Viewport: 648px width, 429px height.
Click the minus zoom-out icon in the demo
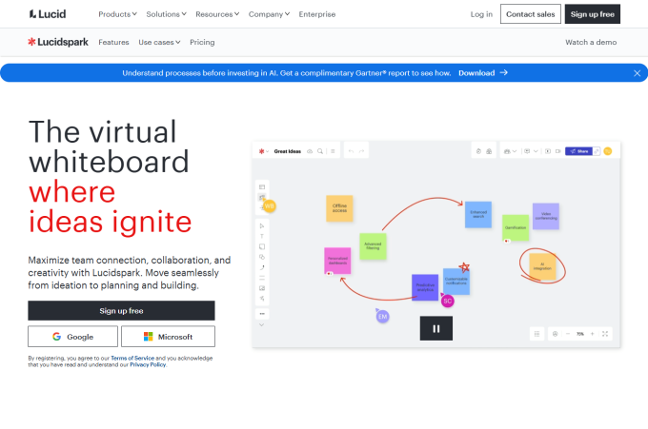(568, 334)
